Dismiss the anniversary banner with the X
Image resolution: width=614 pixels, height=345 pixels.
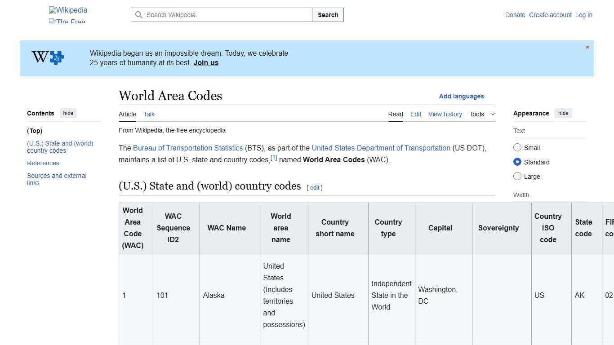click(587, 47)
